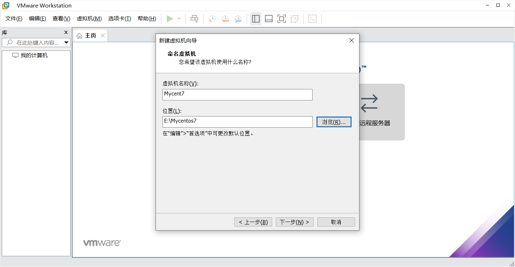Open the 虚拟机(M) menu

(89, 19)
